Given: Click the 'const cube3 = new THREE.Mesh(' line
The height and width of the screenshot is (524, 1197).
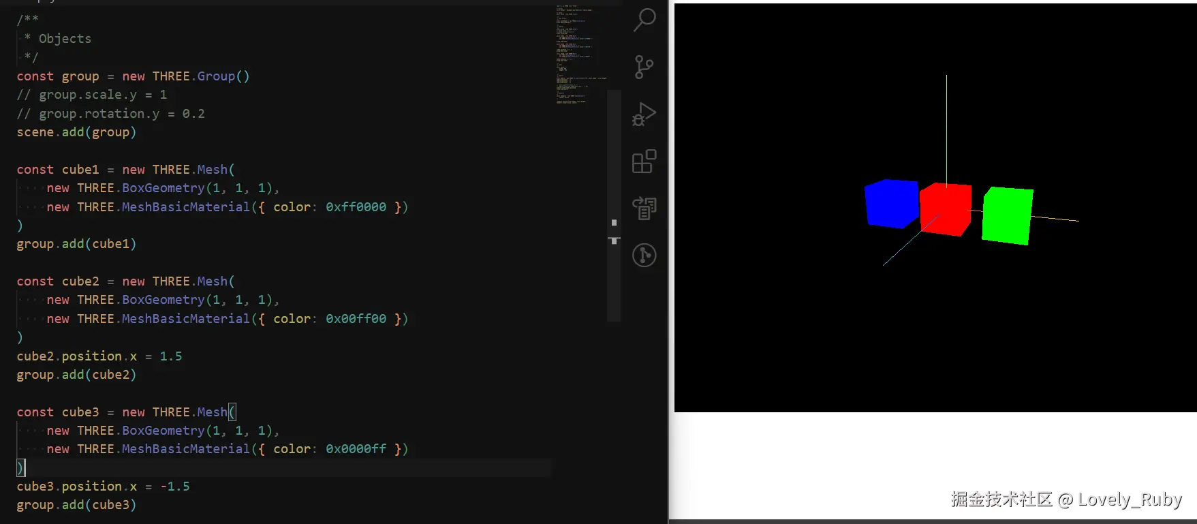Looking at the screenshot, I should click(x=126, y=412).
